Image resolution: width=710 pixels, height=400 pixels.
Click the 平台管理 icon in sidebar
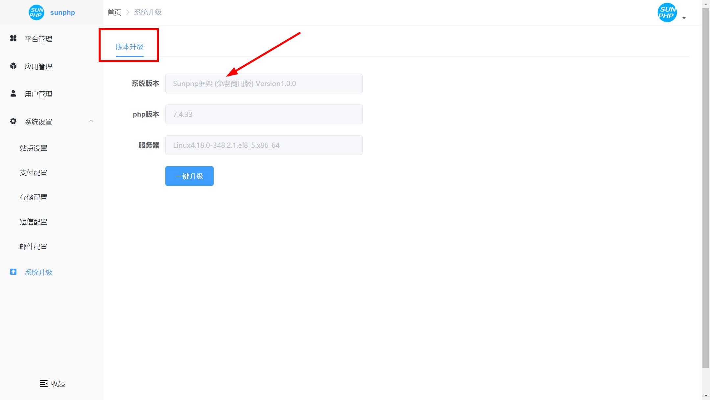point(13,38)
